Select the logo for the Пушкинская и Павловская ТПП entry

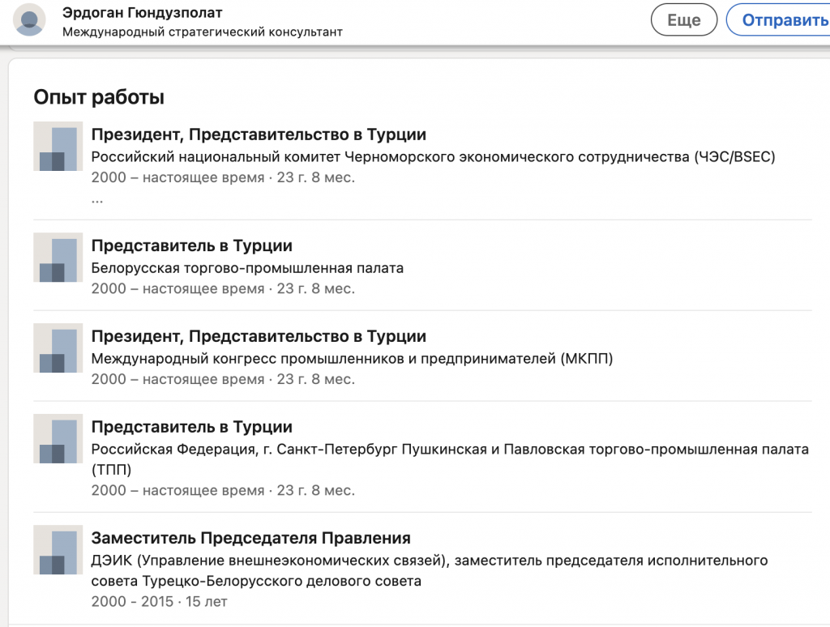pyautogui.click(x=58, y=439)
